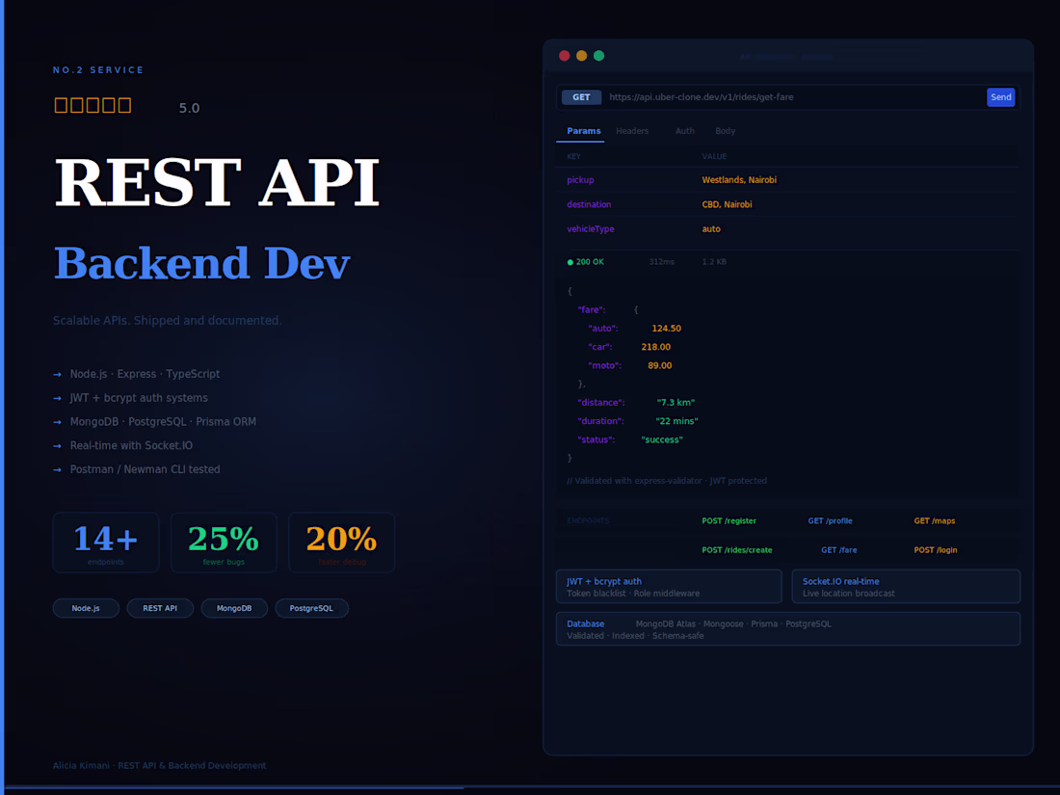Open the Body tab
The width and height of the screenshot is (1060, 795).
[725, 131]
